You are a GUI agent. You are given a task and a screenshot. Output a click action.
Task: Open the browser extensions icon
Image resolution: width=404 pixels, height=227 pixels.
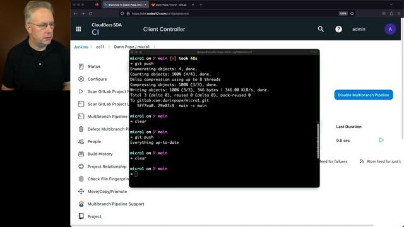pos(391,13)
